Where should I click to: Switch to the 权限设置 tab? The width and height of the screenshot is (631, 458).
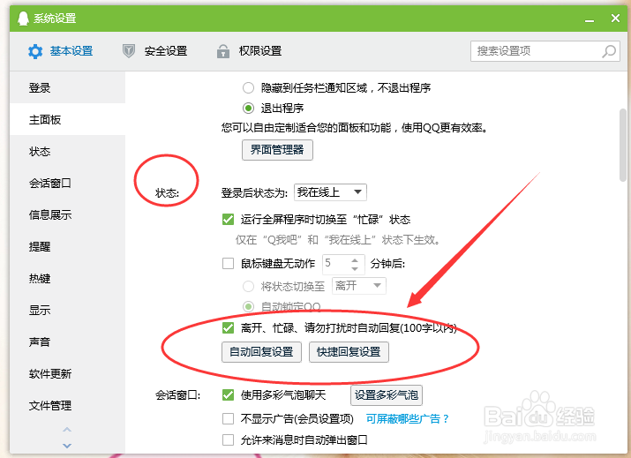pos(249,51)
